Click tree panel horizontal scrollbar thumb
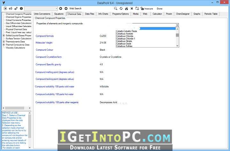Viewport: 230px width, 151px height. click(14, 108)
